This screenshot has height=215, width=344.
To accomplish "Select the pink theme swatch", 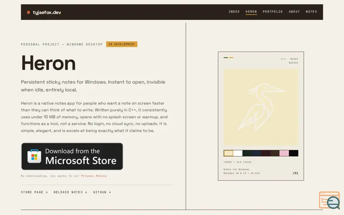I will click(284, 153).
